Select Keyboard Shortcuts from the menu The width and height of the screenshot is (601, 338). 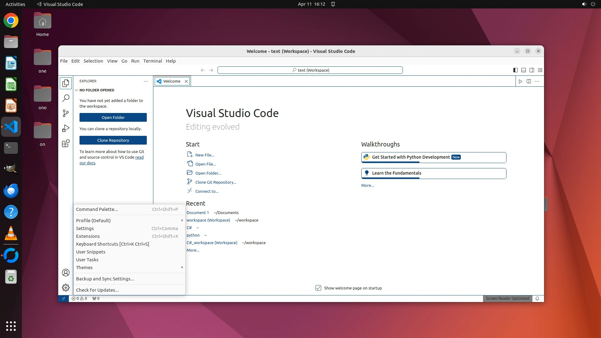112,244
